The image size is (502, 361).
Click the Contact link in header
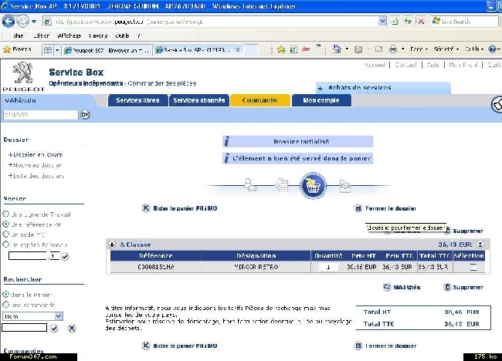pyautogui.click(x=405, y=65)
